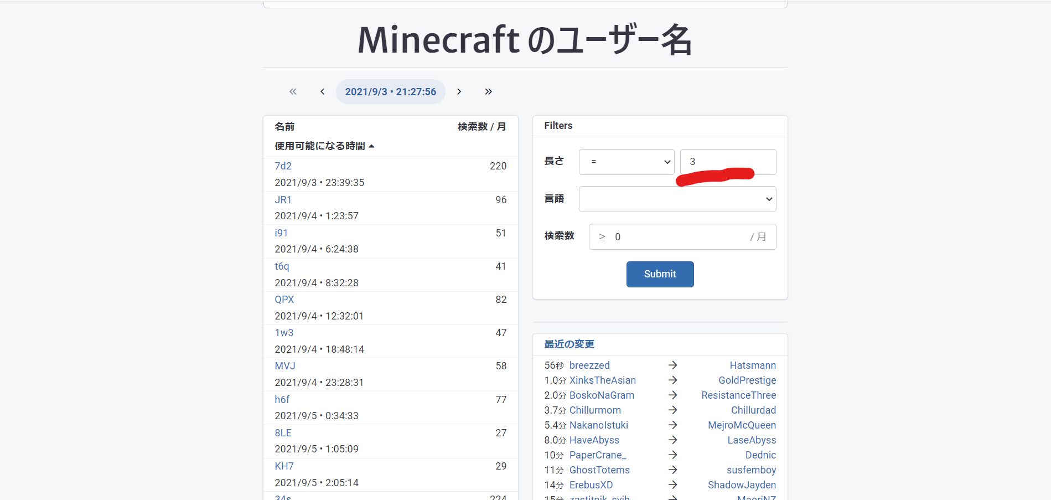This screenshot has width=1051, height=500.
Task: Open new name susfemboy link
Action: 751,470
